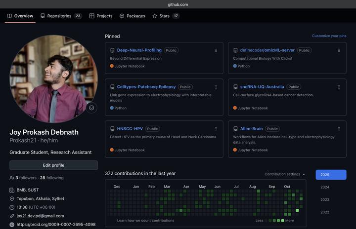Click drag handle on omicML-server pinned card
The image size is (356, 229).
pyautogui.click(x=339, y=50)
